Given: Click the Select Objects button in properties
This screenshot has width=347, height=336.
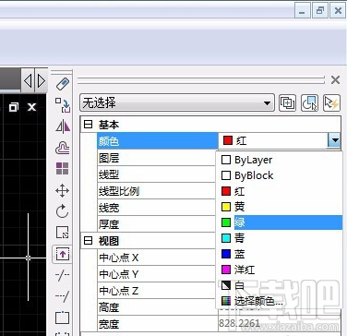Looking at the screenshot, I should pyautogui.click(x=309, y=103).
